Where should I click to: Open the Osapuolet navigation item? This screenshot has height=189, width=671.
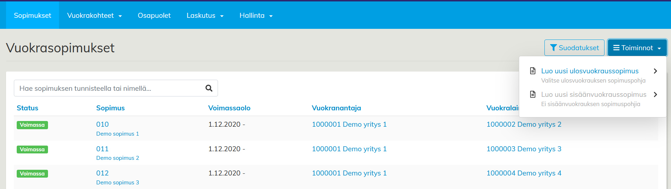[x=154, y=16]
